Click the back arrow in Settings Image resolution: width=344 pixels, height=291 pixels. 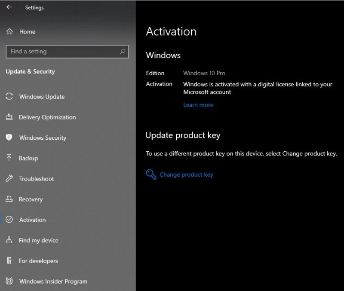9,7
